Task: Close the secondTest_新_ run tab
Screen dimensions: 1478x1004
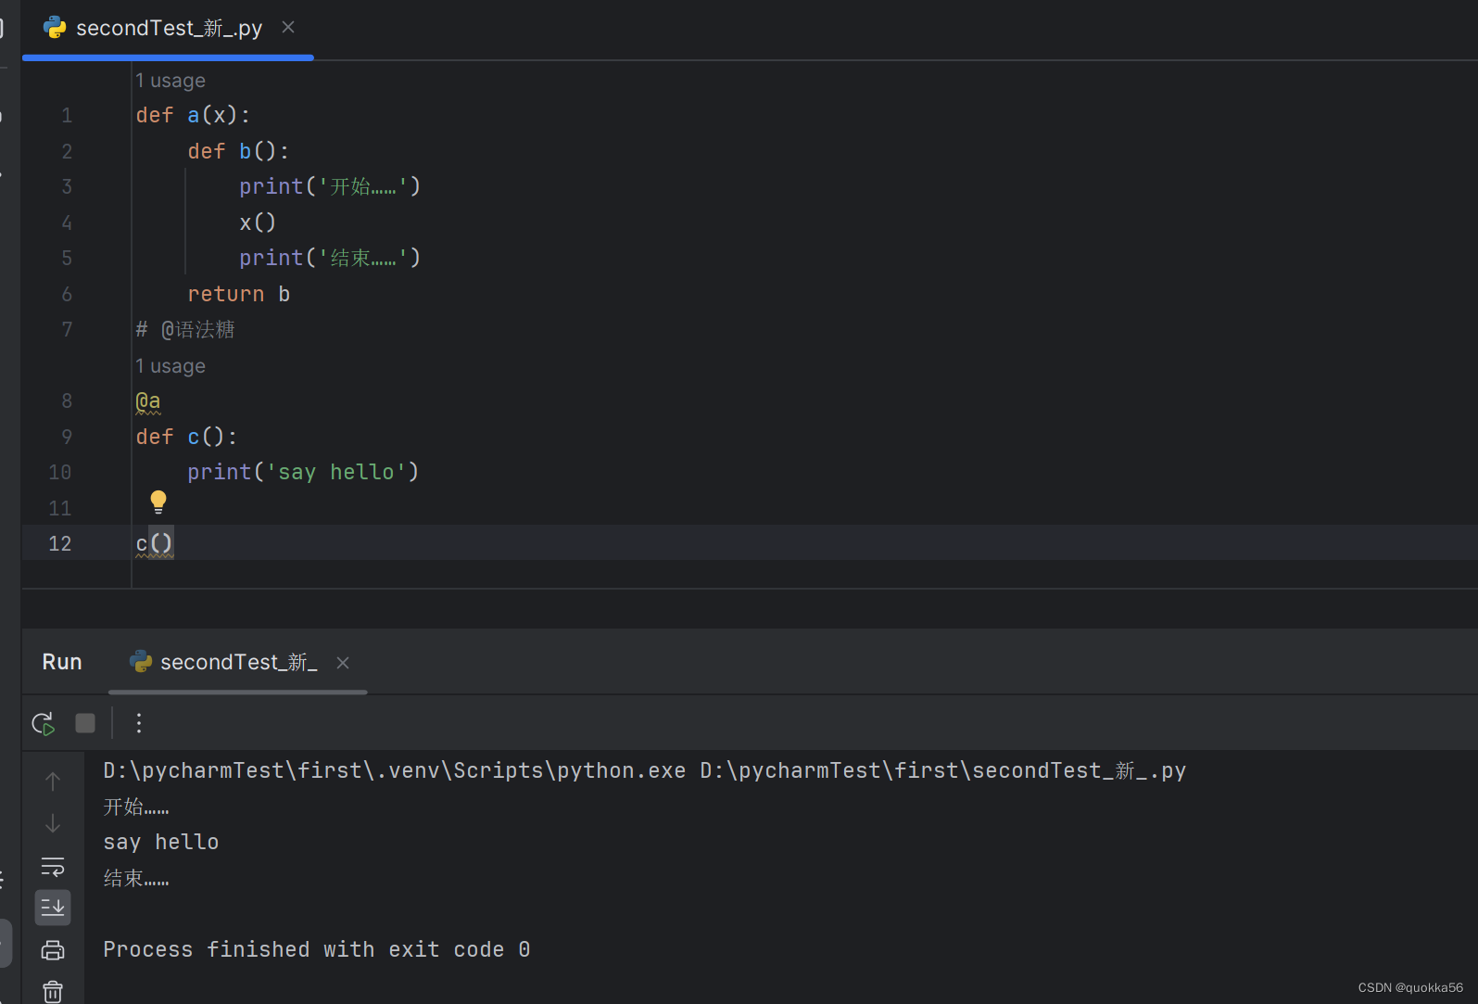Action: (343, 663)
